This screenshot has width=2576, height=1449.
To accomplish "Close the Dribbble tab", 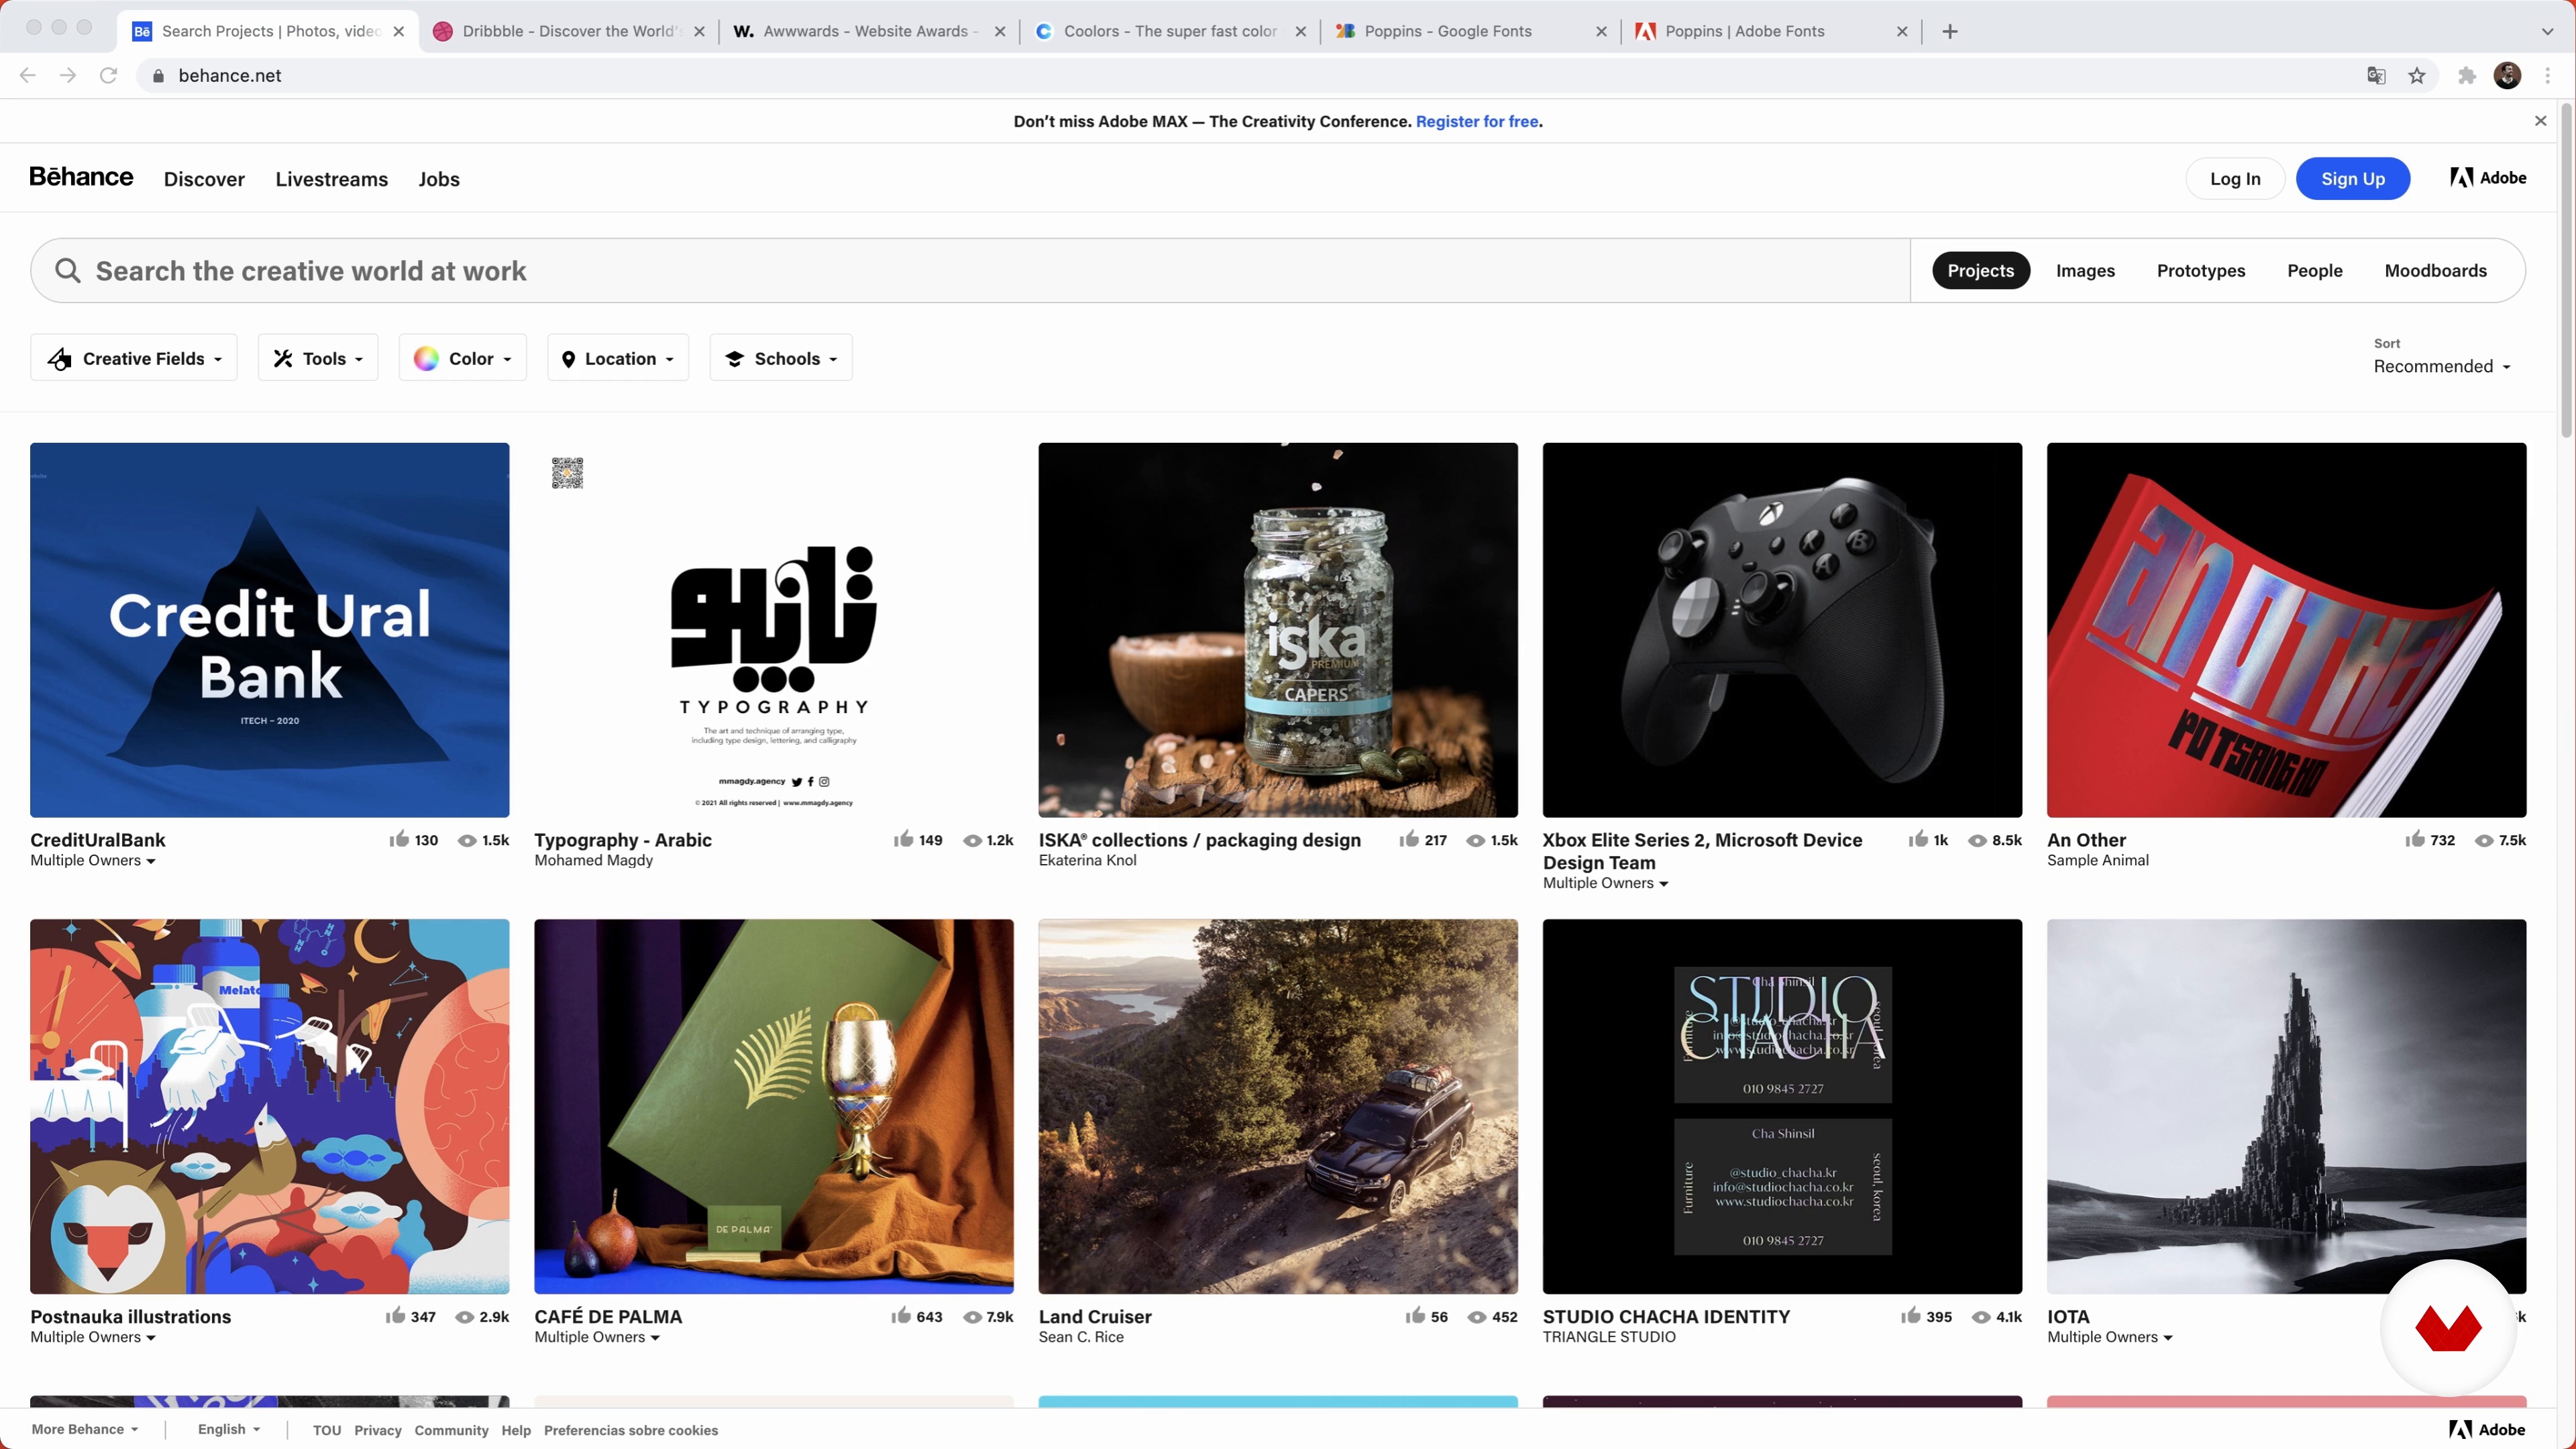I will point(699,31).
